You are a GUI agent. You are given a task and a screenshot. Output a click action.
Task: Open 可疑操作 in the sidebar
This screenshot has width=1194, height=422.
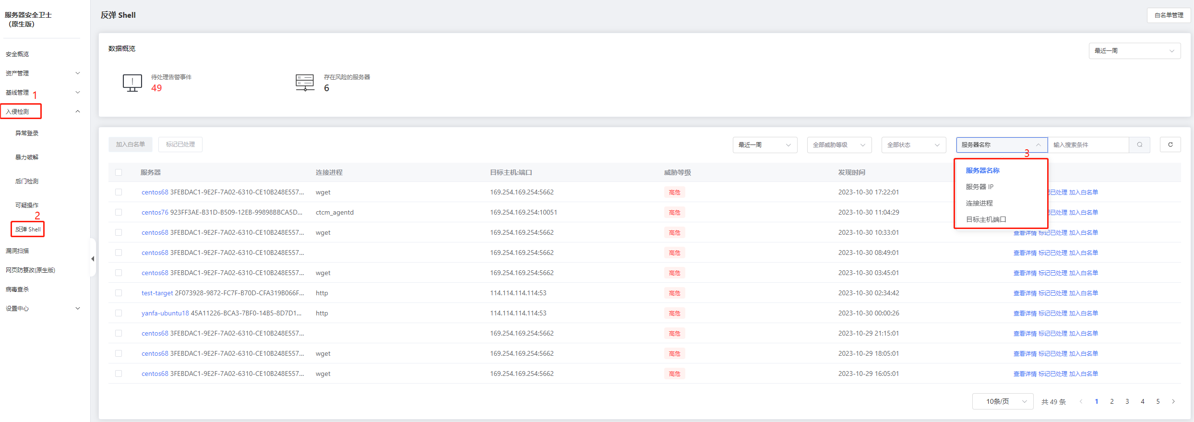pos(27,205)
